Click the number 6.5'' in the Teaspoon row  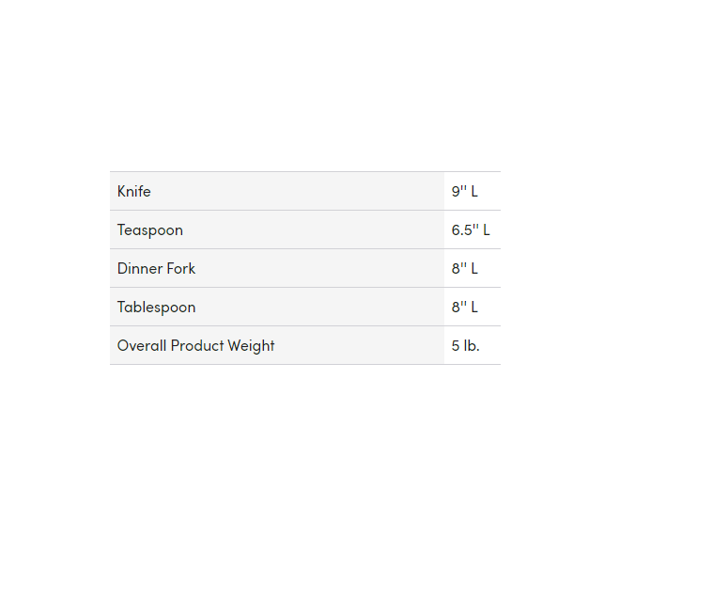click(465, 230)
